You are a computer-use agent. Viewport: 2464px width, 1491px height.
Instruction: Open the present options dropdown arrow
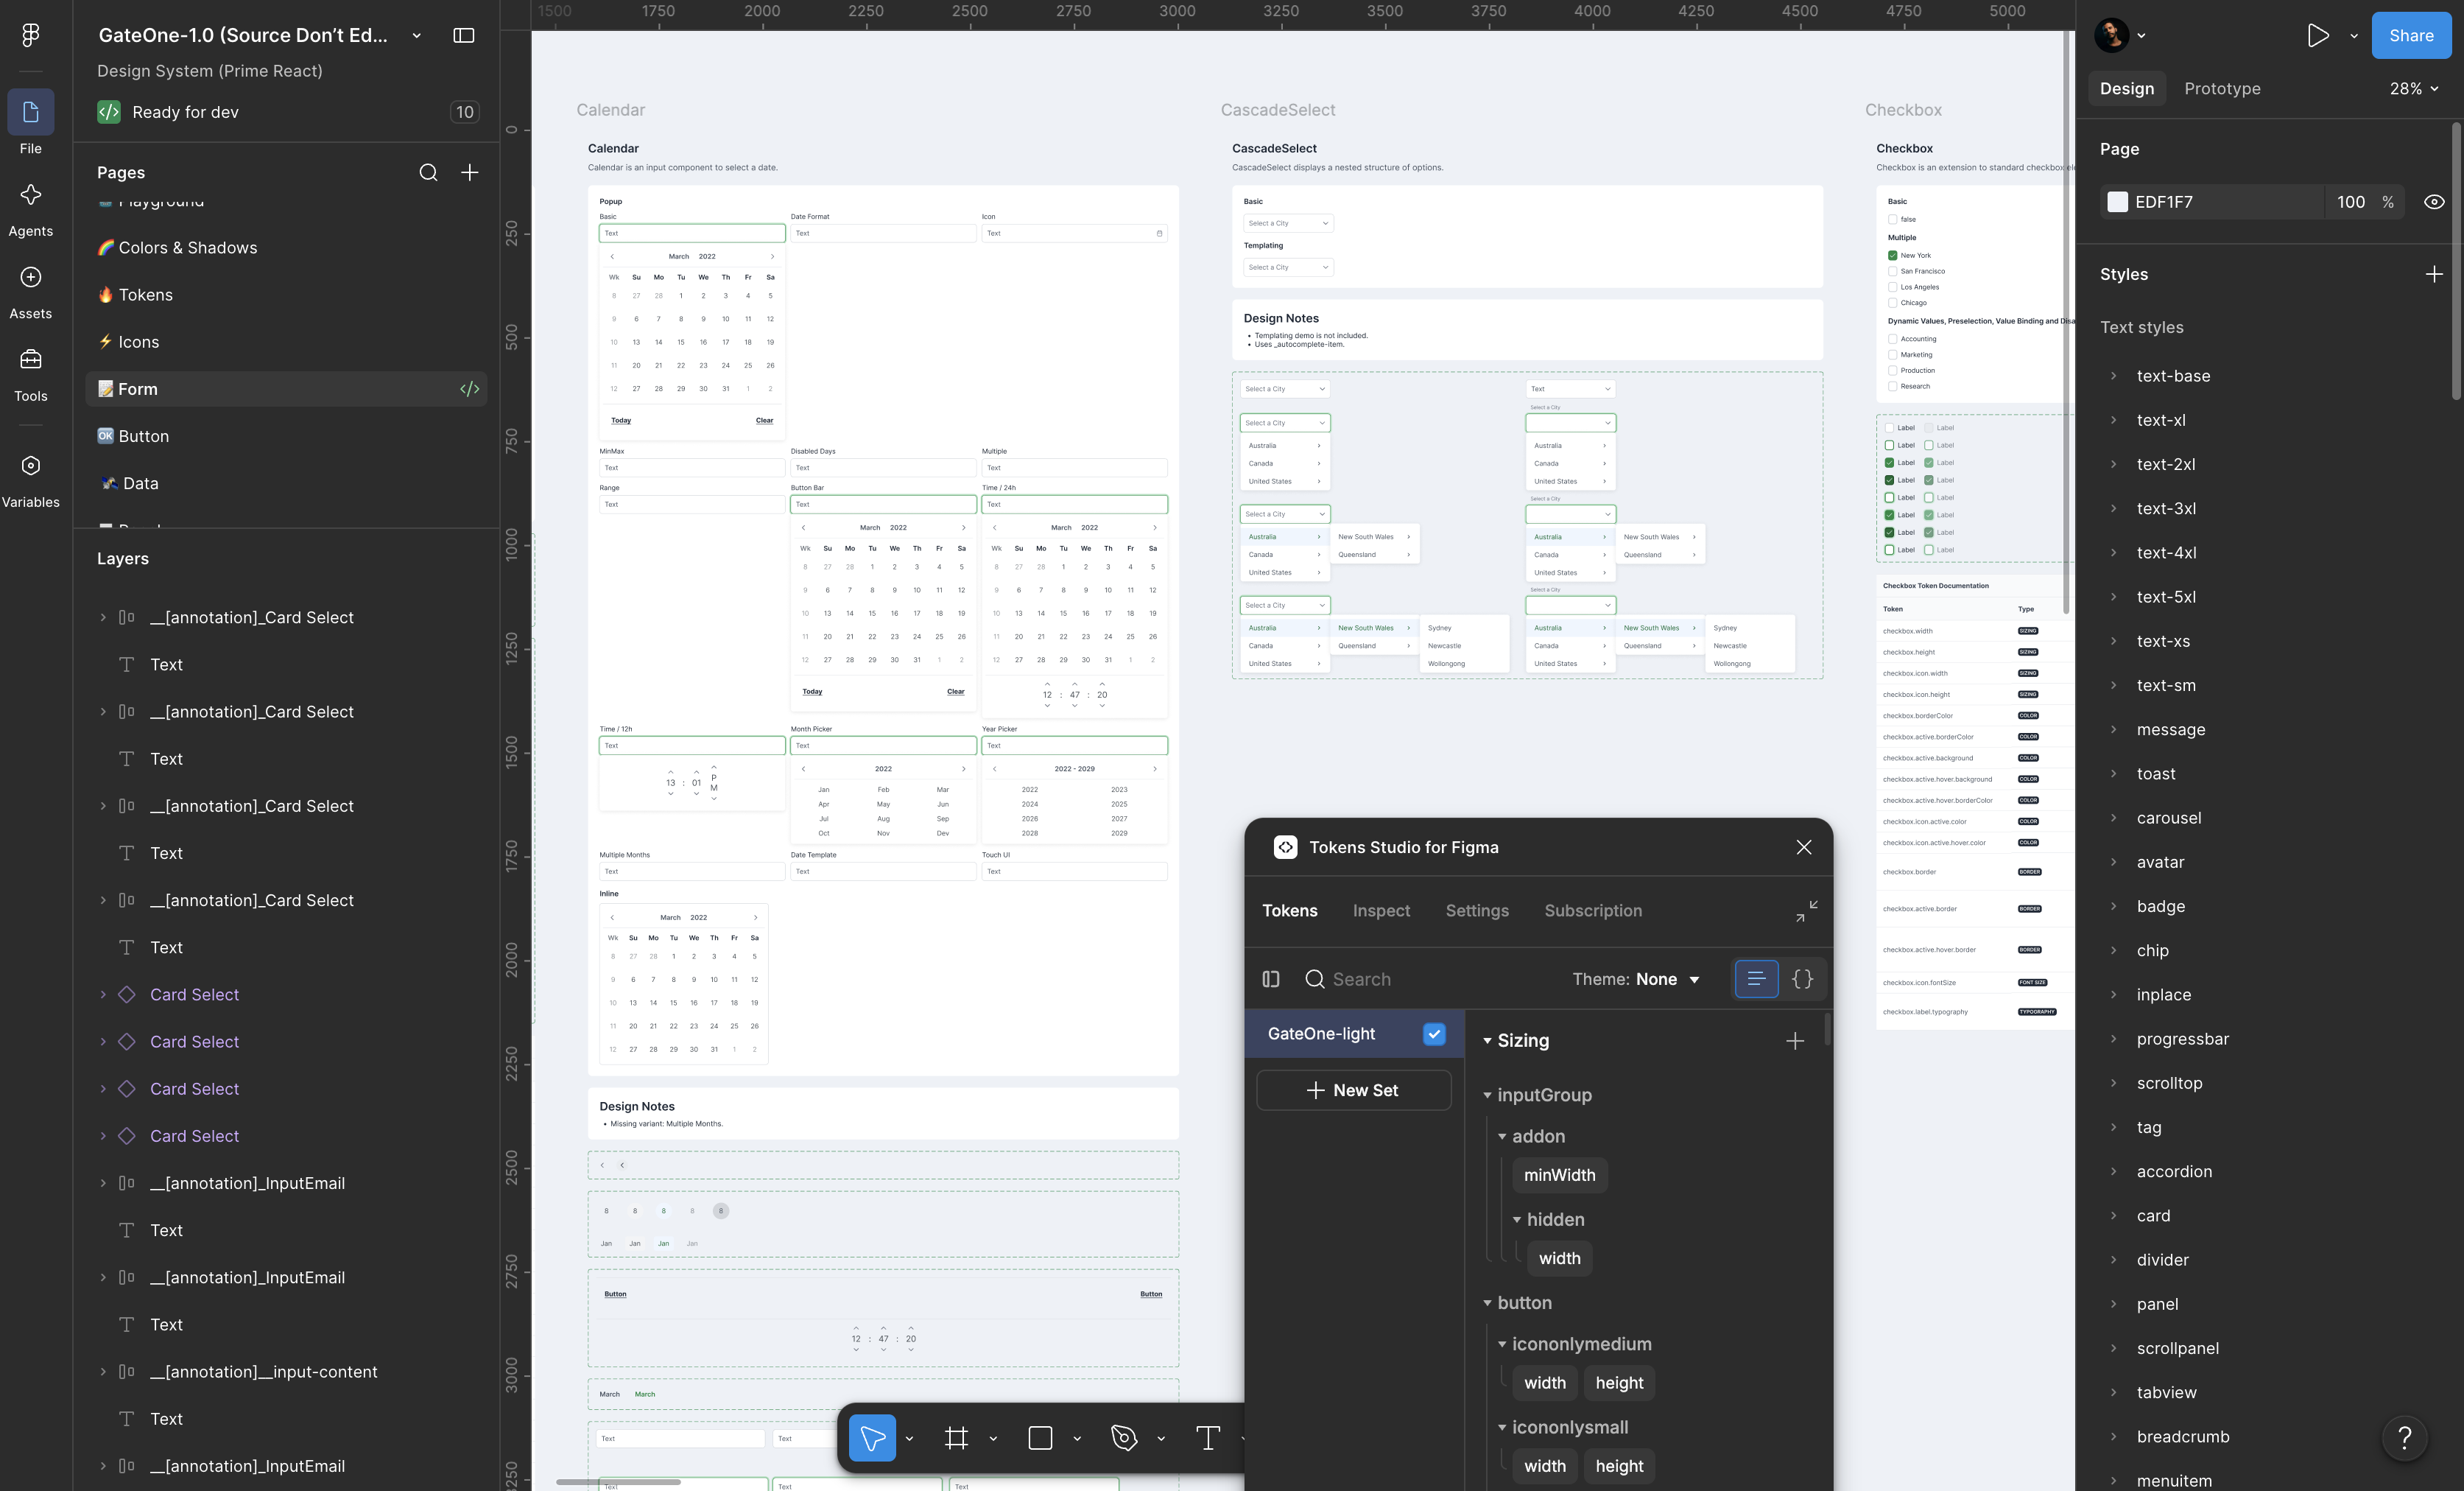click(x=2354, y=36)
